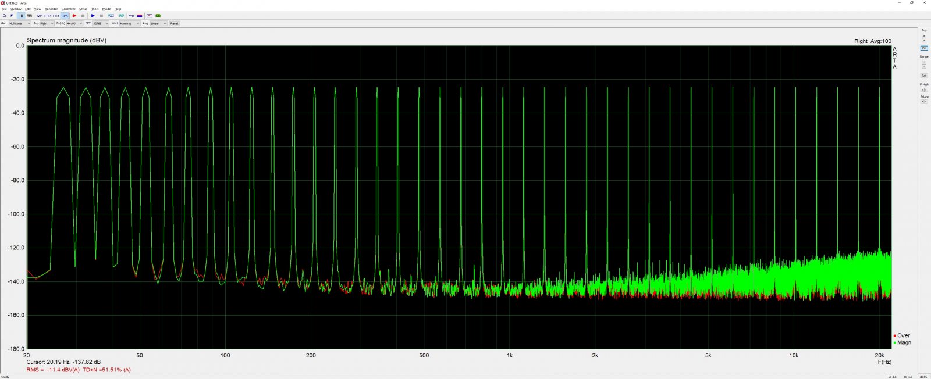Expand the Wnd Hanning window dropdown
The image size is (931, 379).
(130, 23)
